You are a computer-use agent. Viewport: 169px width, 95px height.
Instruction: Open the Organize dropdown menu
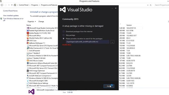[32, 21]
